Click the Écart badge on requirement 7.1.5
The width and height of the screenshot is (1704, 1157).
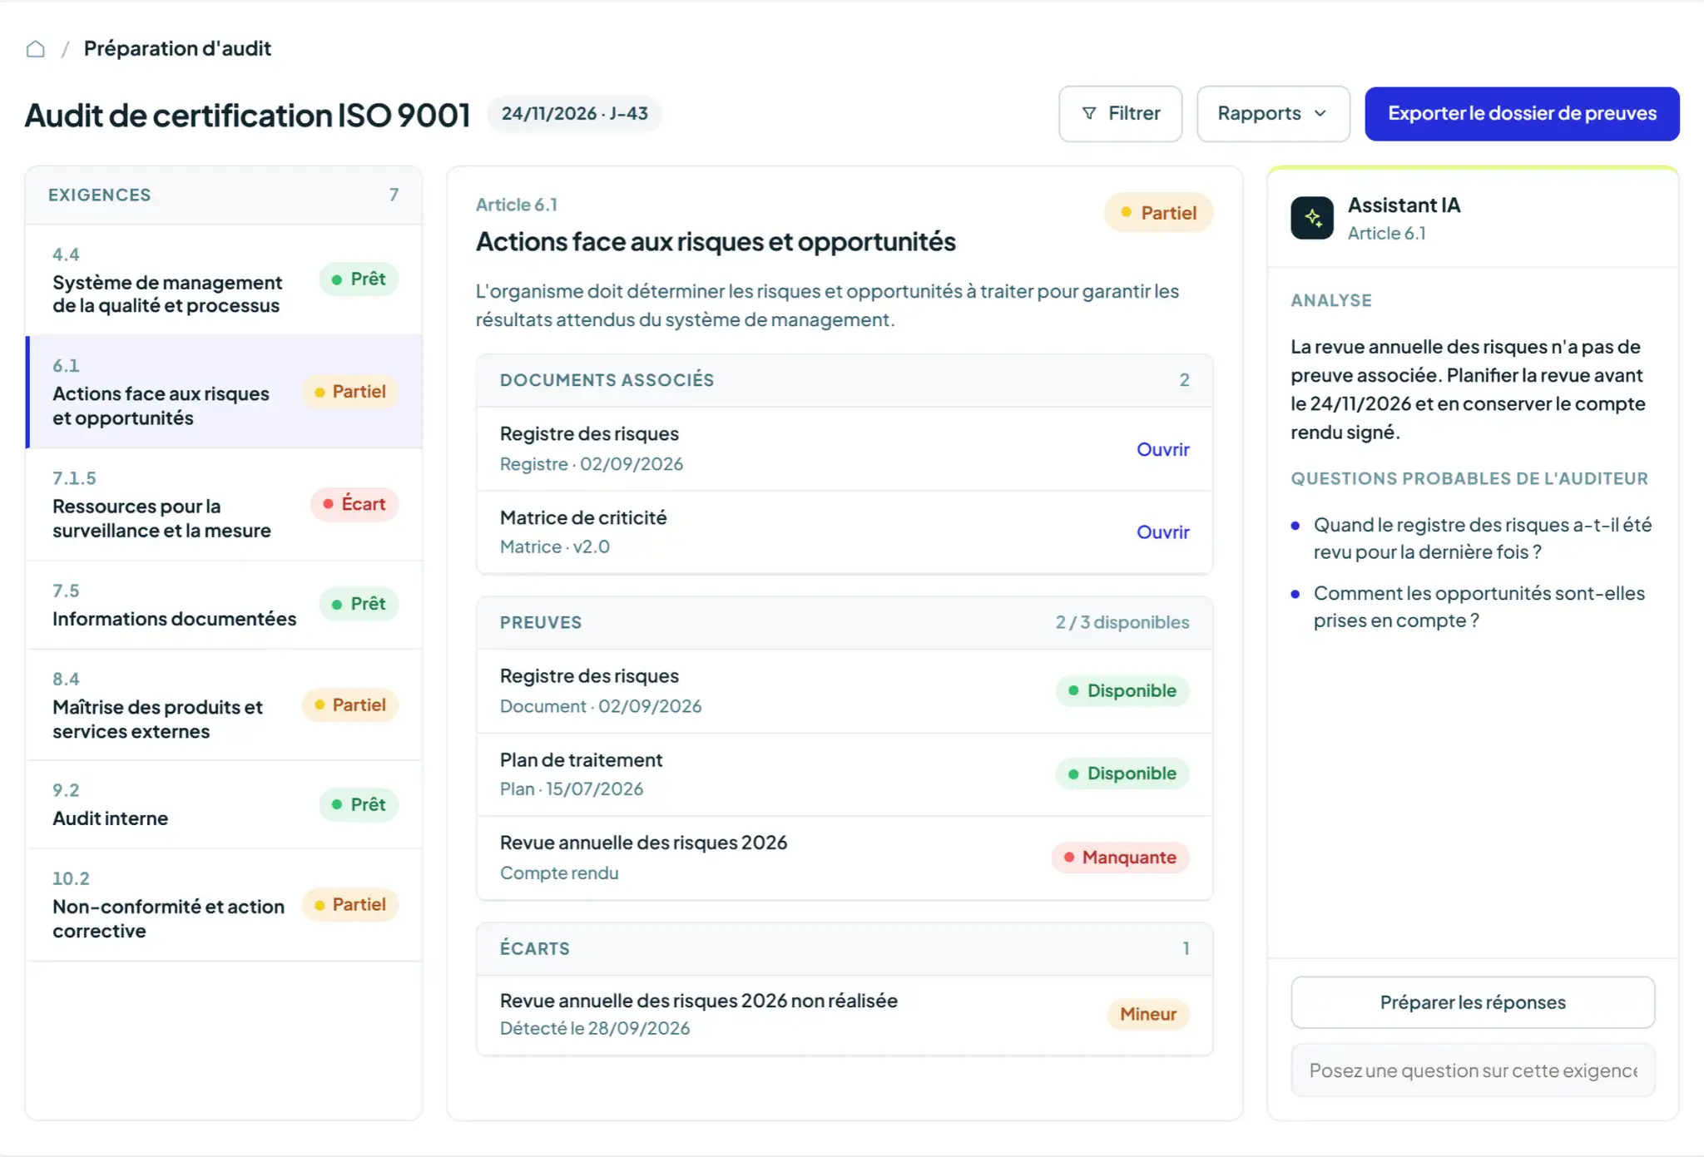coord(354,504)
